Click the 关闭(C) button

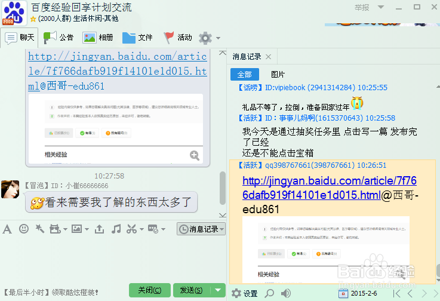coord(150,290)
